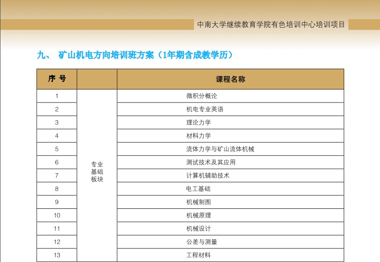Select the course 机械原理
Screen dimensions: 380x262
[199, 215]
